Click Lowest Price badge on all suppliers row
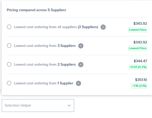 click(x=137, y=30)
